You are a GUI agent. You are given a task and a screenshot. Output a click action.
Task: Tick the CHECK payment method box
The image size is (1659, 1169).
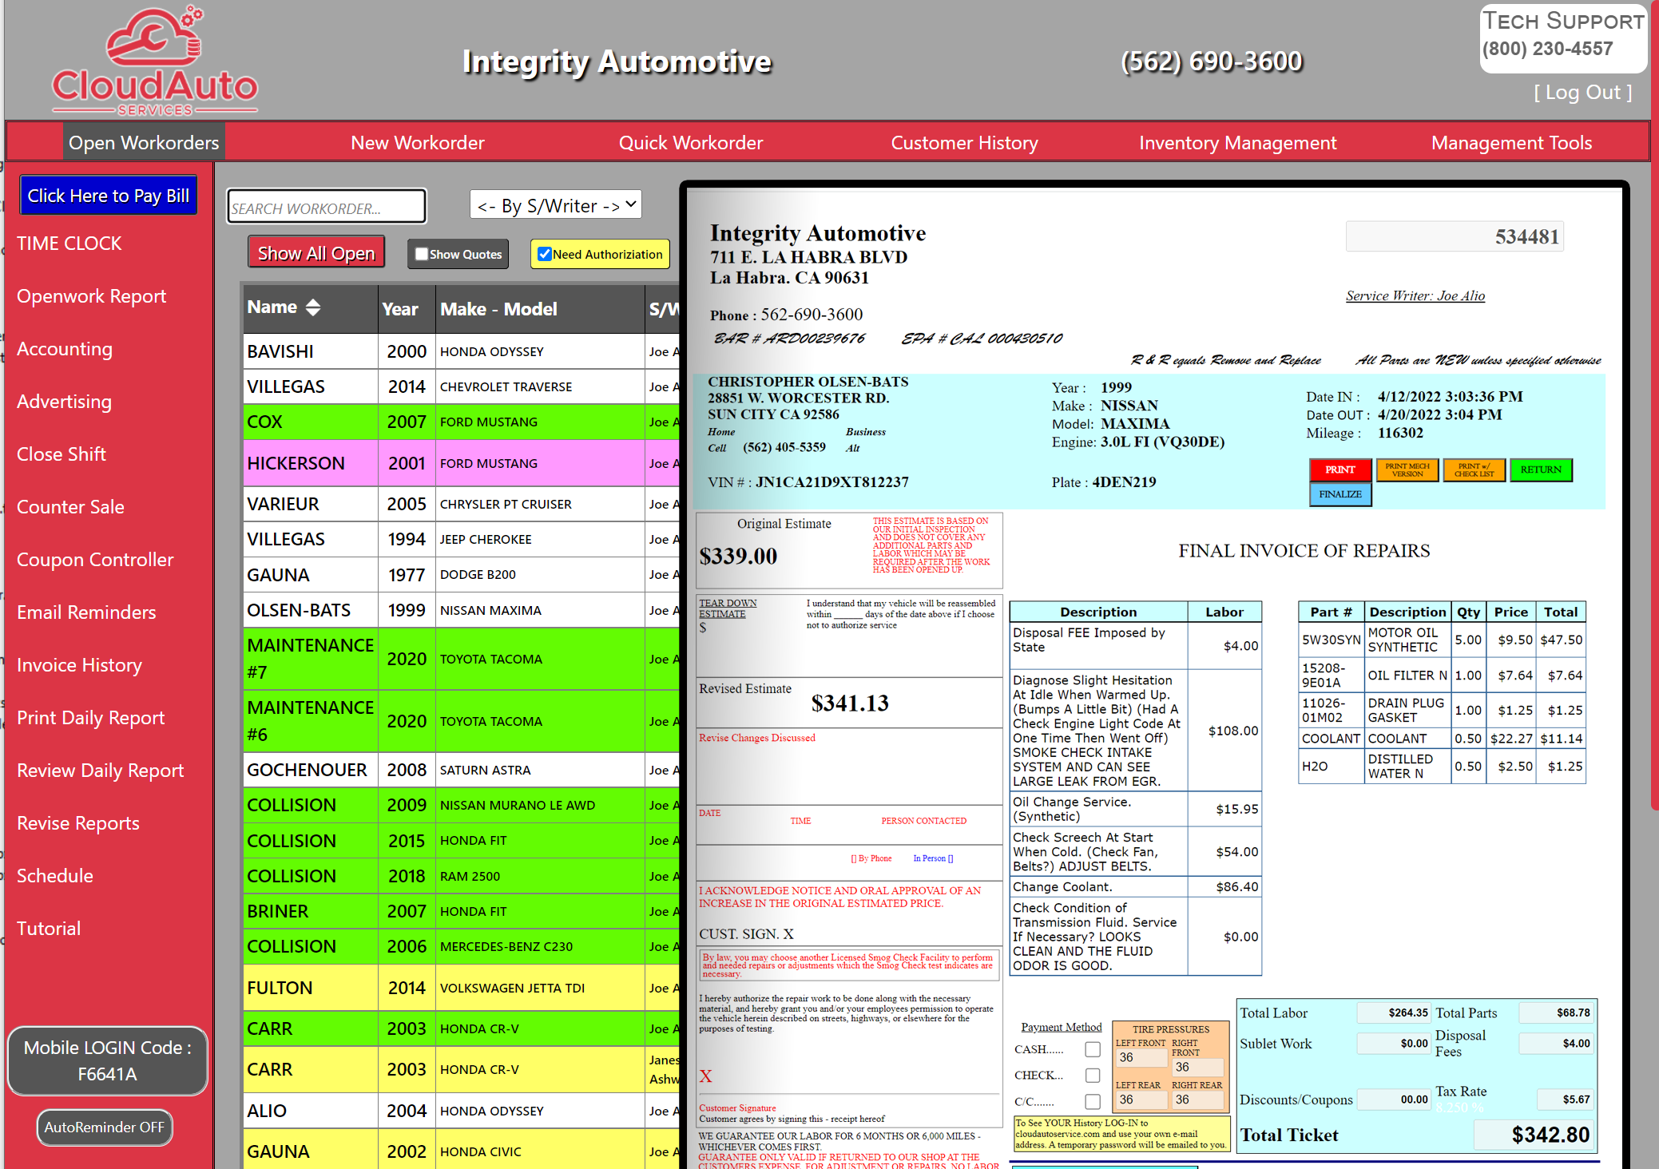(x=1093, y=1076)
